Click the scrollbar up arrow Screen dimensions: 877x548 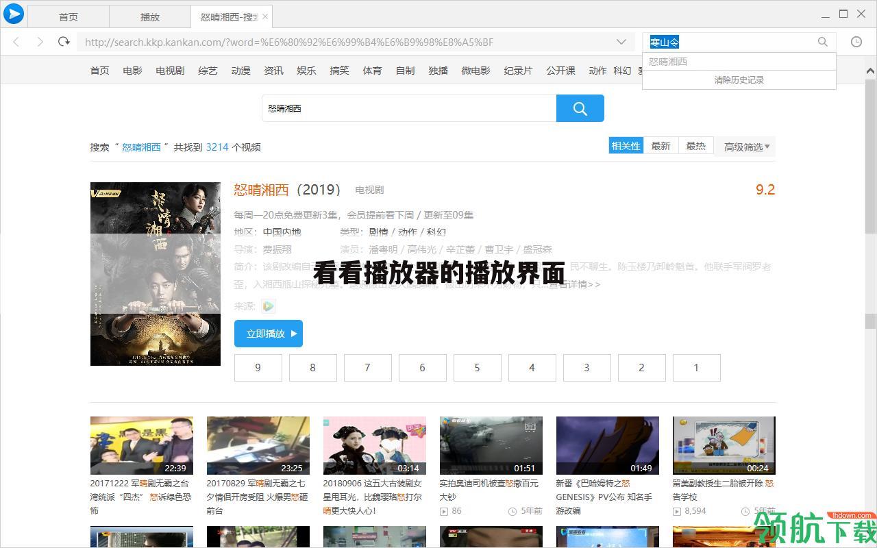click(871, 70)
